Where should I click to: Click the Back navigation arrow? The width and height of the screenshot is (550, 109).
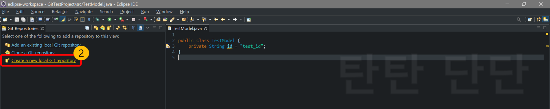pos(223,19)
